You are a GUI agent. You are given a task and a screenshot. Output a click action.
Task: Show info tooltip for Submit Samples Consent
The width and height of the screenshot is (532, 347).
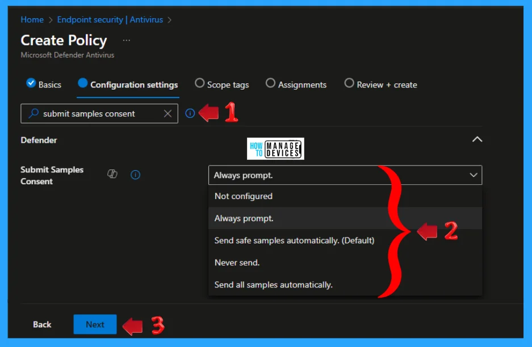point(135,175)
